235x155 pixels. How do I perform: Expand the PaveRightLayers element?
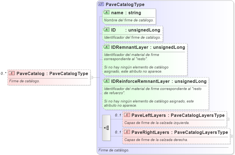coord(231,136)
